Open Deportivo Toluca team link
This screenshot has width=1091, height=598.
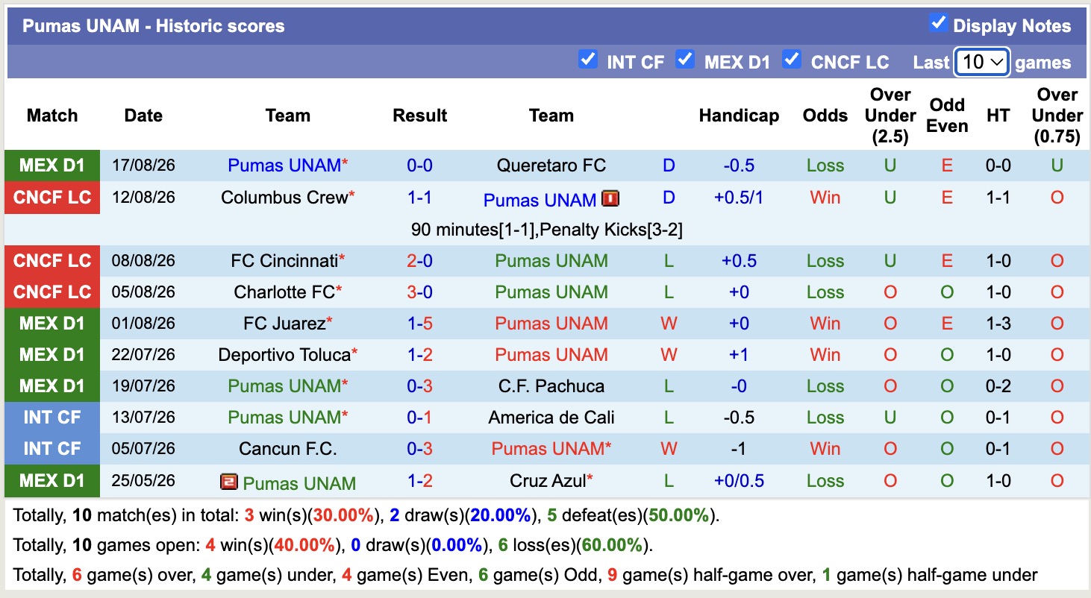click(284, 355)
